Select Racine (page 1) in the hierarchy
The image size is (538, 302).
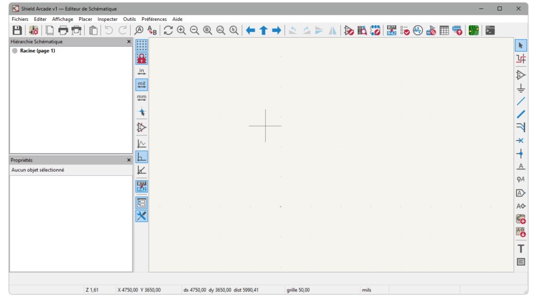tap(38, 51)
